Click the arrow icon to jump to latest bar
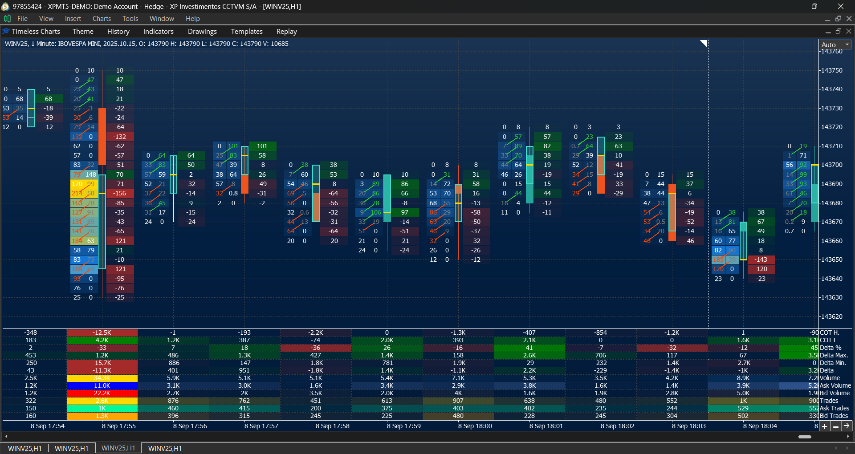The width and height of the screenshot is (855, 454). click(x=847, y=426)
